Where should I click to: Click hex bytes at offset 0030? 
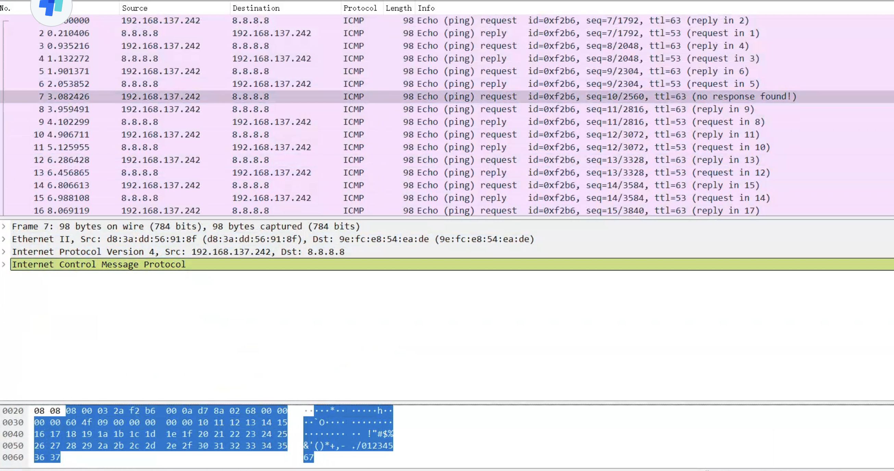click(160, 422)
